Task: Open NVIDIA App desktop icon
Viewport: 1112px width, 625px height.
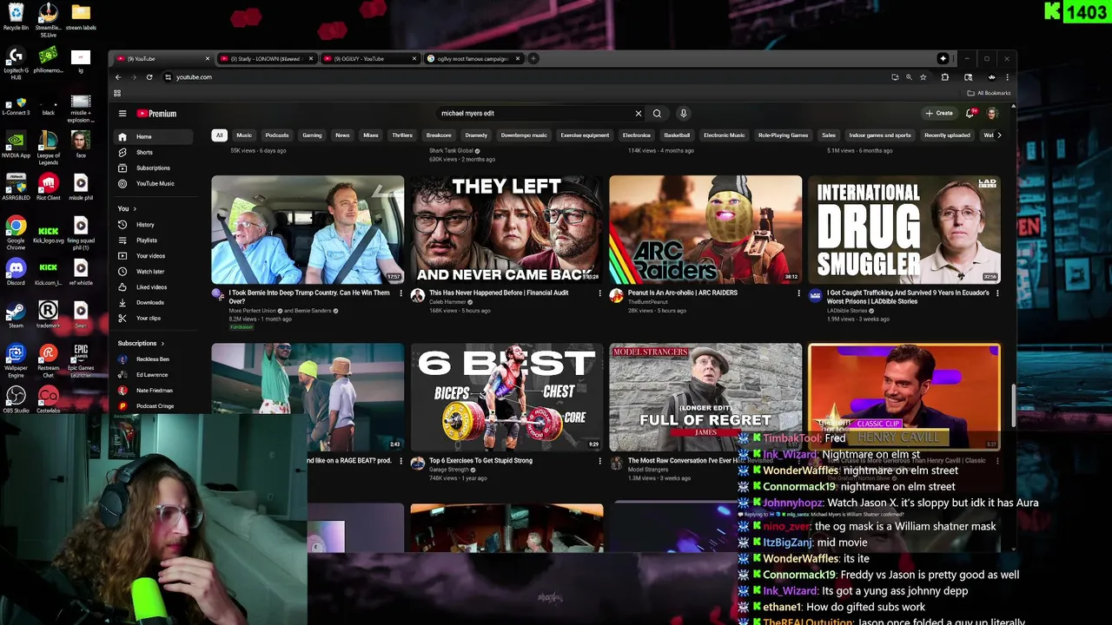Action: coord(16,144)
